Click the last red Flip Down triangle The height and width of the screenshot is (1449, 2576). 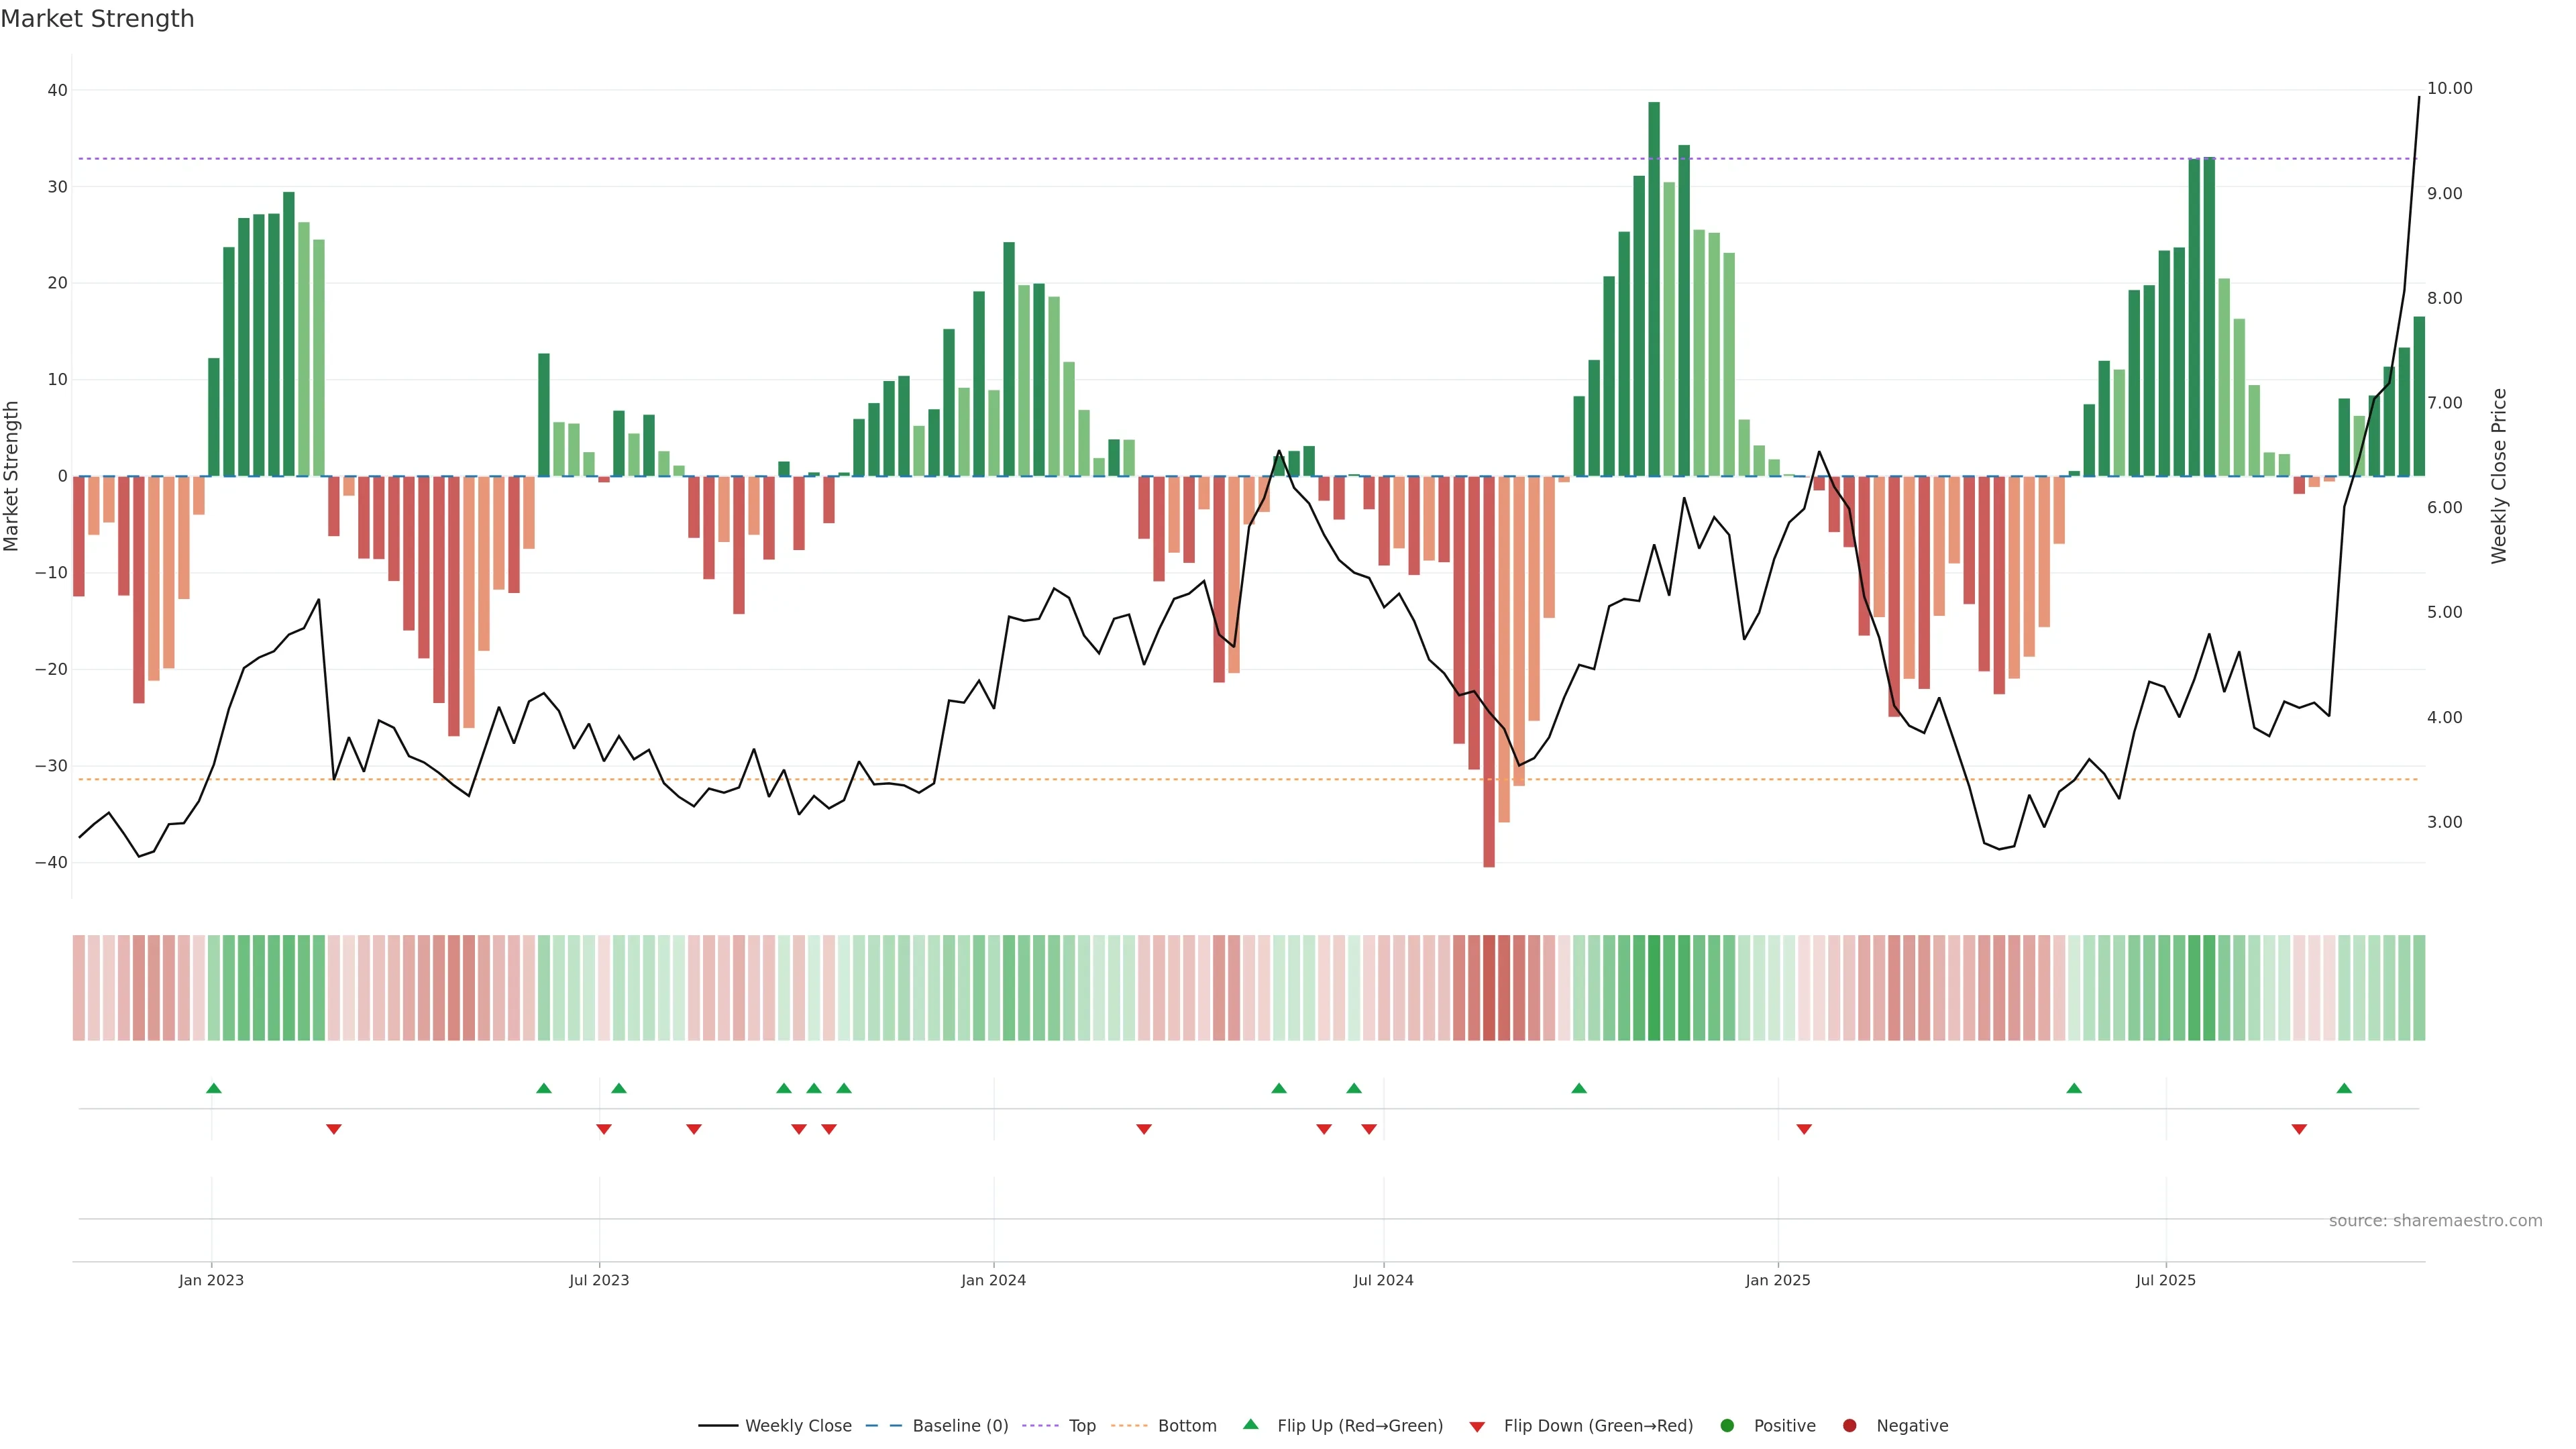click(2299, 1129)
